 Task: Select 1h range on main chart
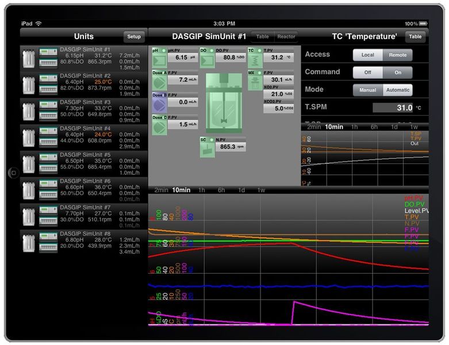pos(202,190)
